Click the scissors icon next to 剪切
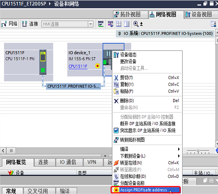Viewport: 218px width, 194px height. (x=116, y=78)
